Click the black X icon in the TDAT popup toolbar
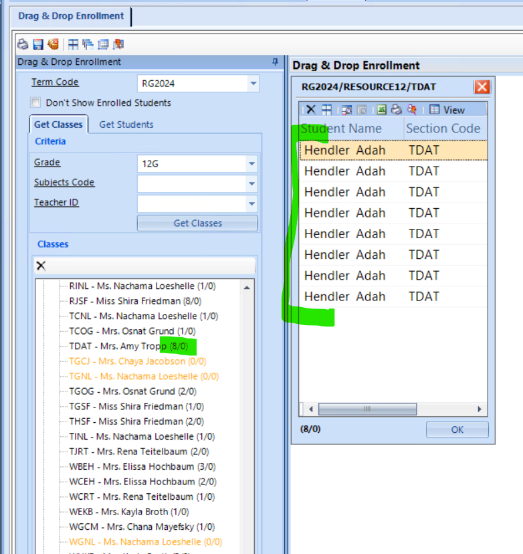Viewport: 523px width, 554px height. click(311, 110)
